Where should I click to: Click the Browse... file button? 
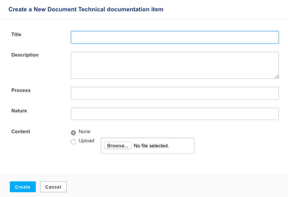coord(118,146)
